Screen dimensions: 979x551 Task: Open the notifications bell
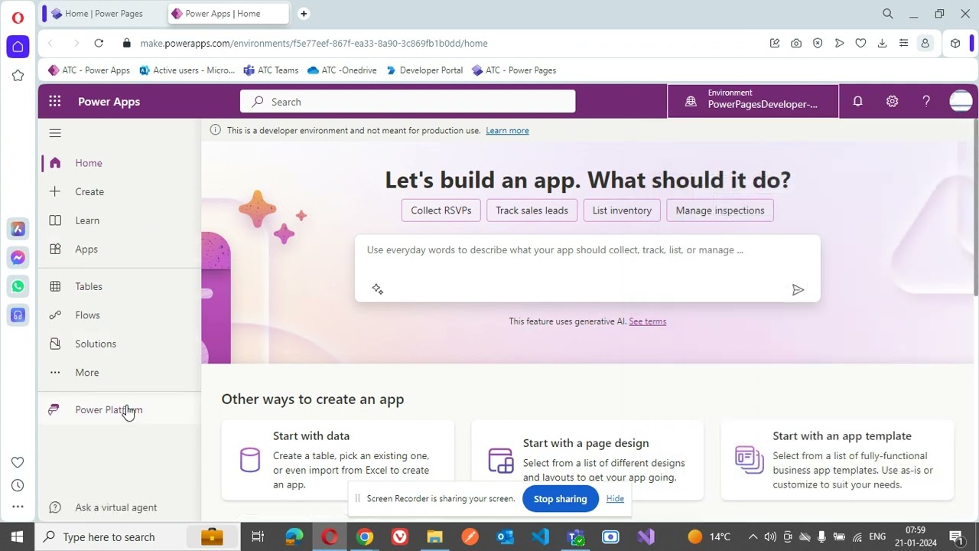tap(857, 101)
